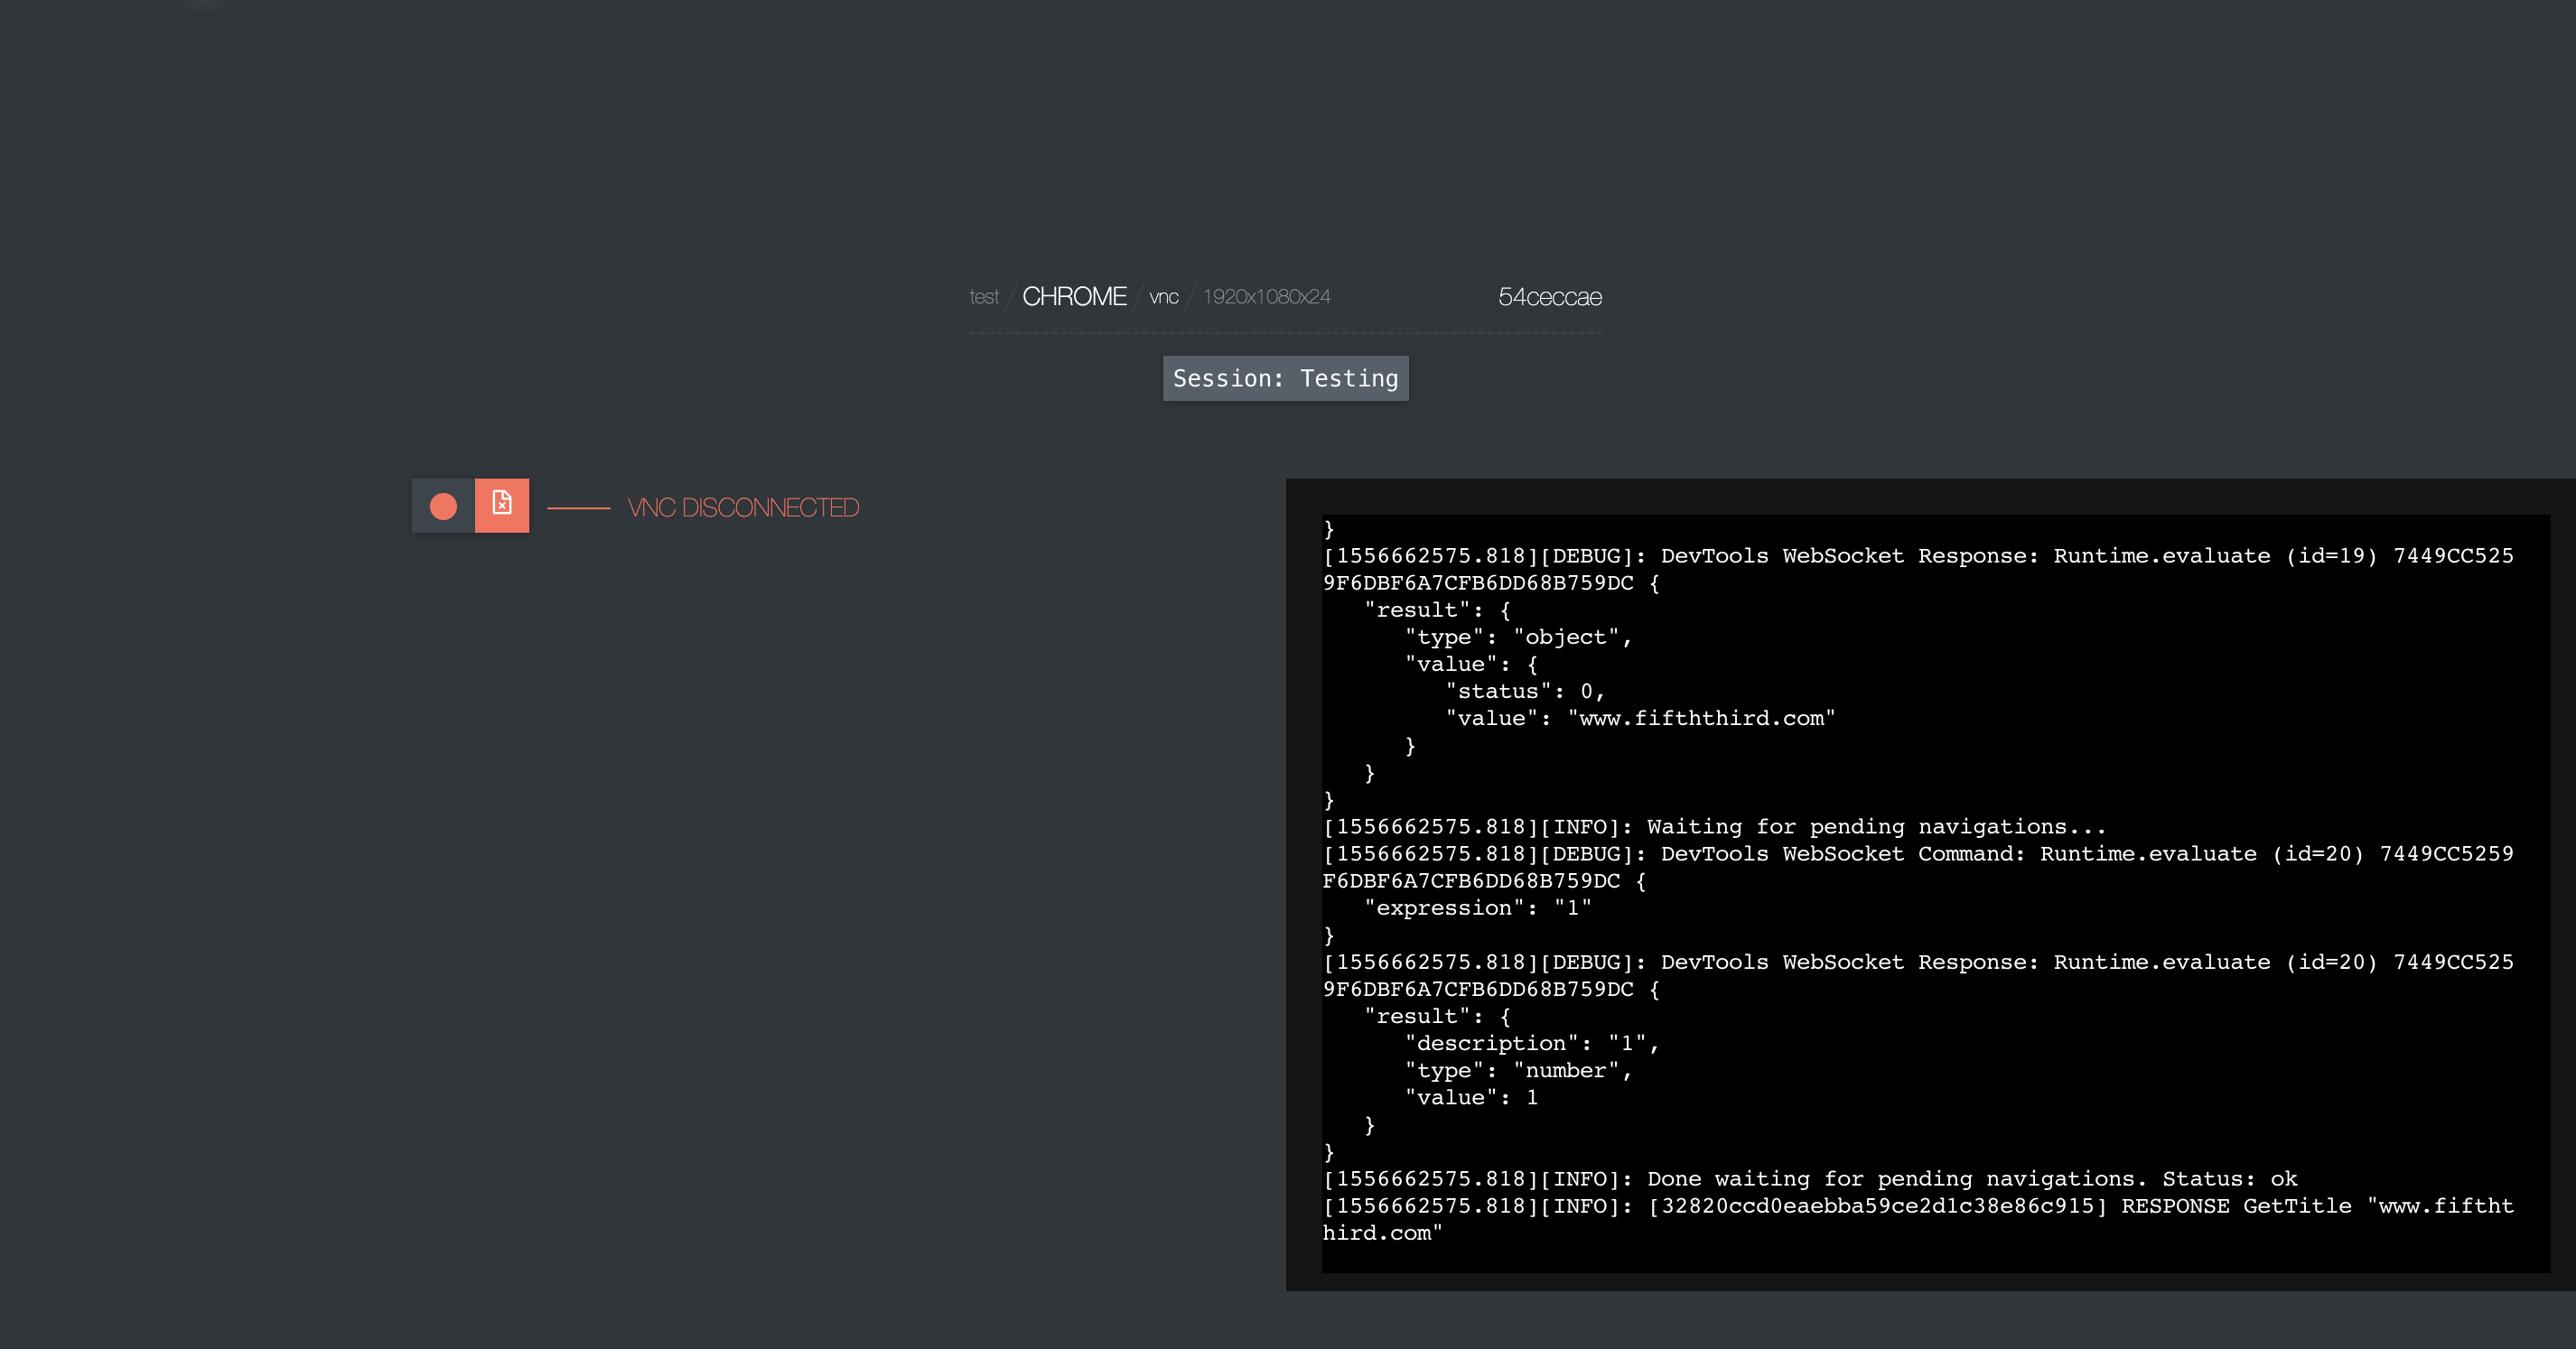Click the '"value": "www.fifththird.com"' log entry
This screenshot has height=1349, width=2576.
coord(1639,718)
